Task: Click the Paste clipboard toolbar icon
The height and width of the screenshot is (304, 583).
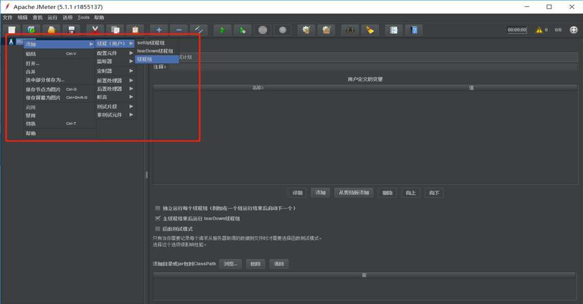Action: [136, 30]
